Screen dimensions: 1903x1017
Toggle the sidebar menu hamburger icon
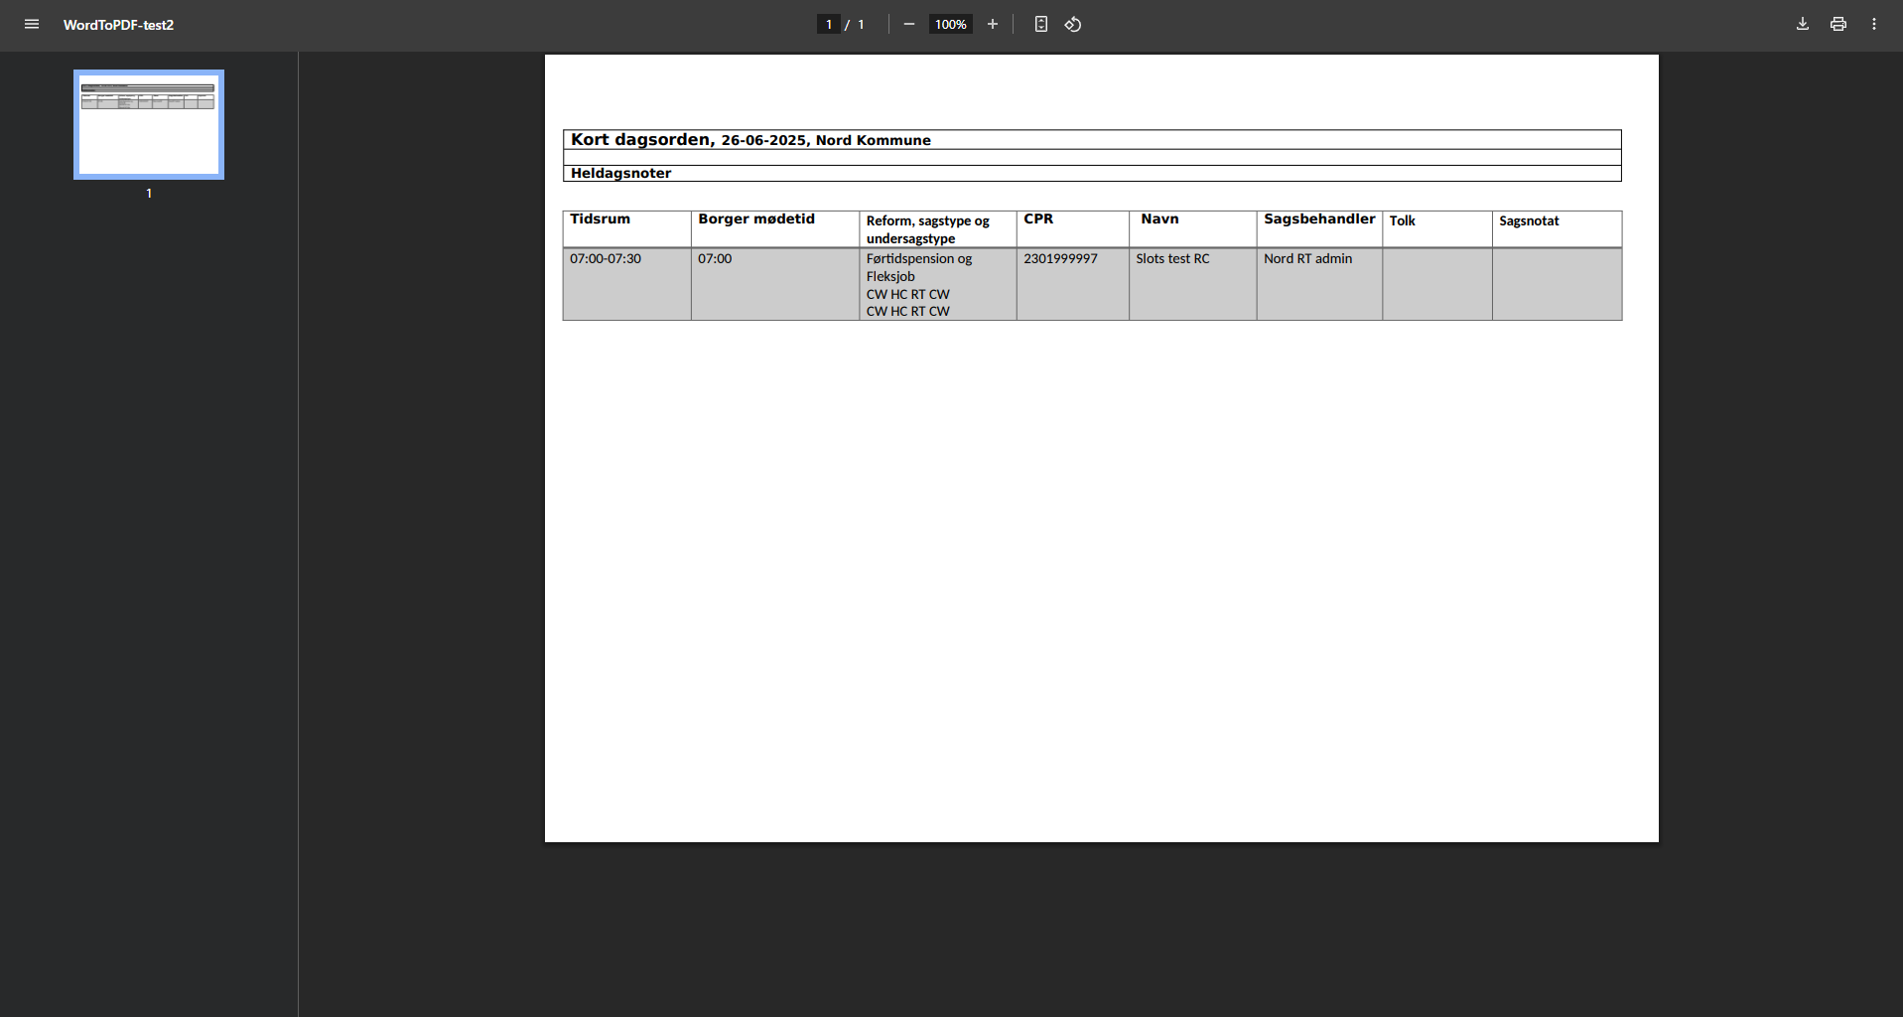coord(32,25)
